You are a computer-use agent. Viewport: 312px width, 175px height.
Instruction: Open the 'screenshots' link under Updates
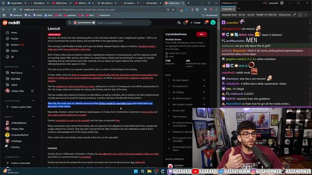(x=86, y=157)
